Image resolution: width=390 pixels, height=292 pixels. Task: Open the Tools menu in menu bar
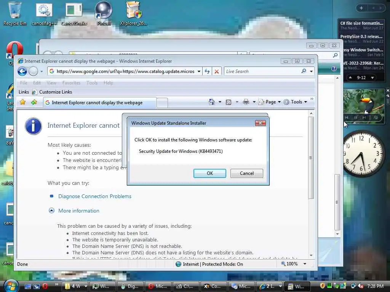pyautogui.click(x=92, y=83)
